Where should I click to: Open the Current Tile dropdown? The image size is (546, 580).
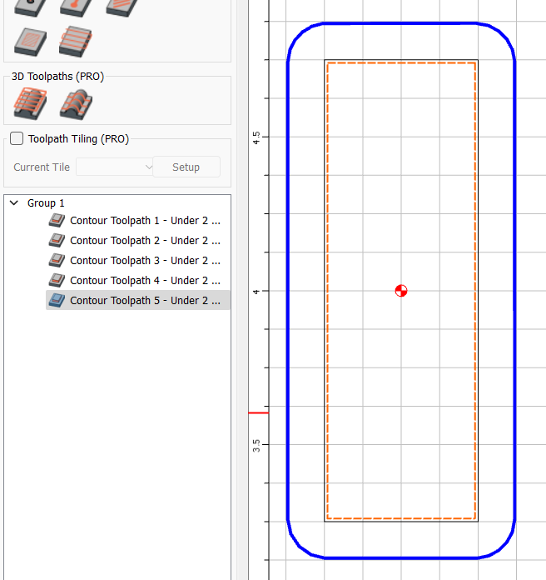coord(115,167)
